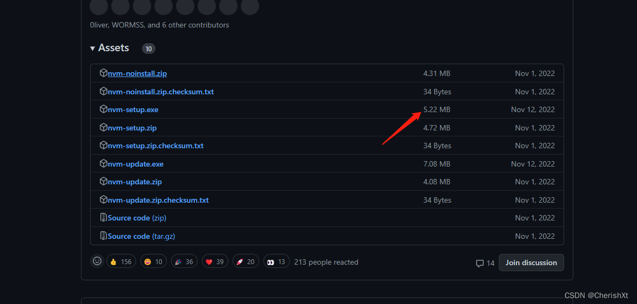Viewport: 637px width, 304px height.
Task: Toggle the thumbs up reaction with 156
Action: point(121,262)
